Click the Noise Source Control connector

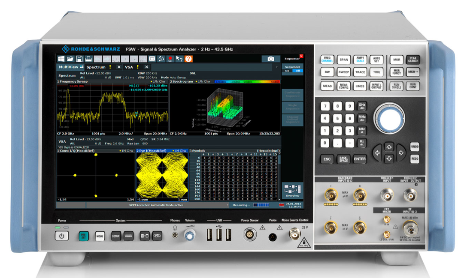point(295,233)
